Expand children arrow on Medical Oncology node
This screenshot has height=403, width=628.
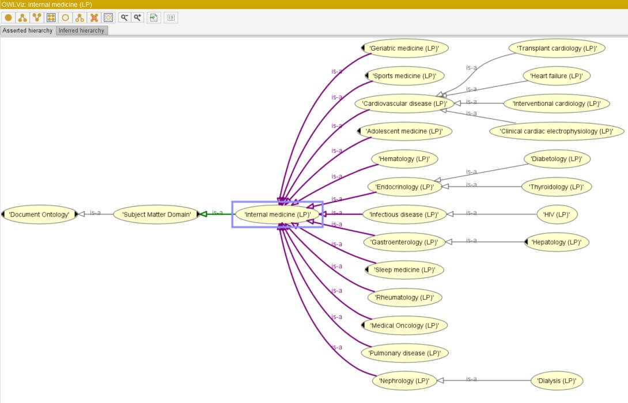click(363, 325)
